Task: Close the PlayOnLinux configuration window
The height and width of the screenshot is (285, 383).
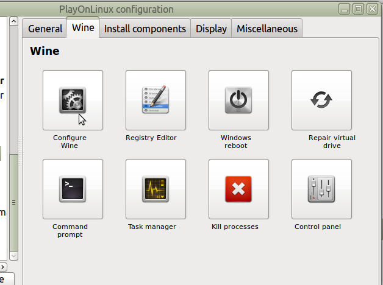Action: (x=372, y=9)
